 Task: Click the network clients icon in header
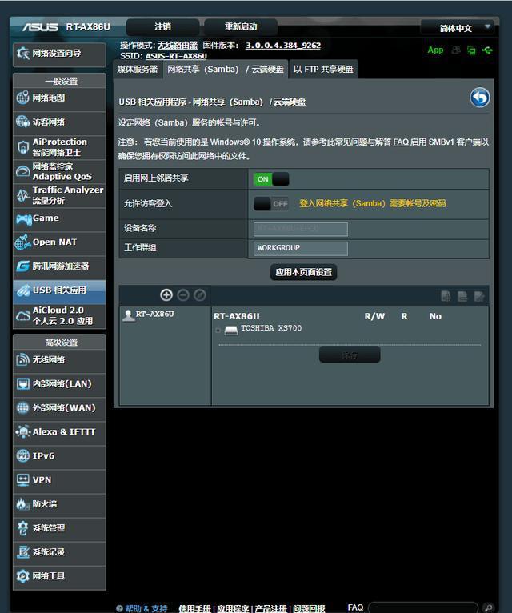(x=472, y=50)
